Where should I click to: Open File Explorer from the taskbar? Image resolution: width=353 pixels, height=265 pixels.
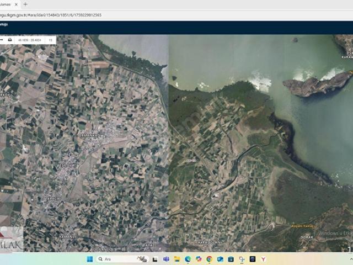176,259
